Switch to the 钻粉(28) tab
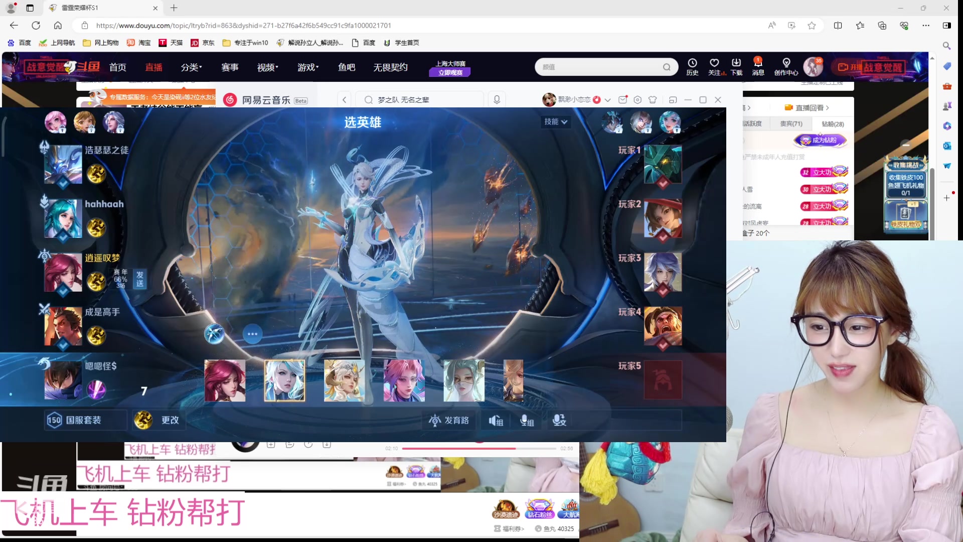The image size is (963, 542). tap(833, 124)
